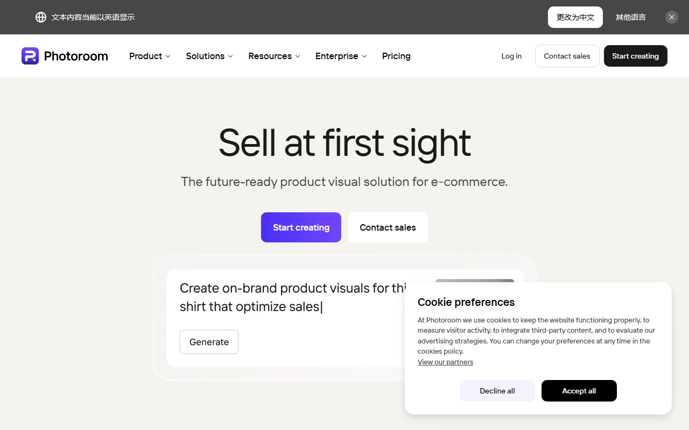Click Contact sales in the header
The image size is (689, 430).
coord(567,56)
